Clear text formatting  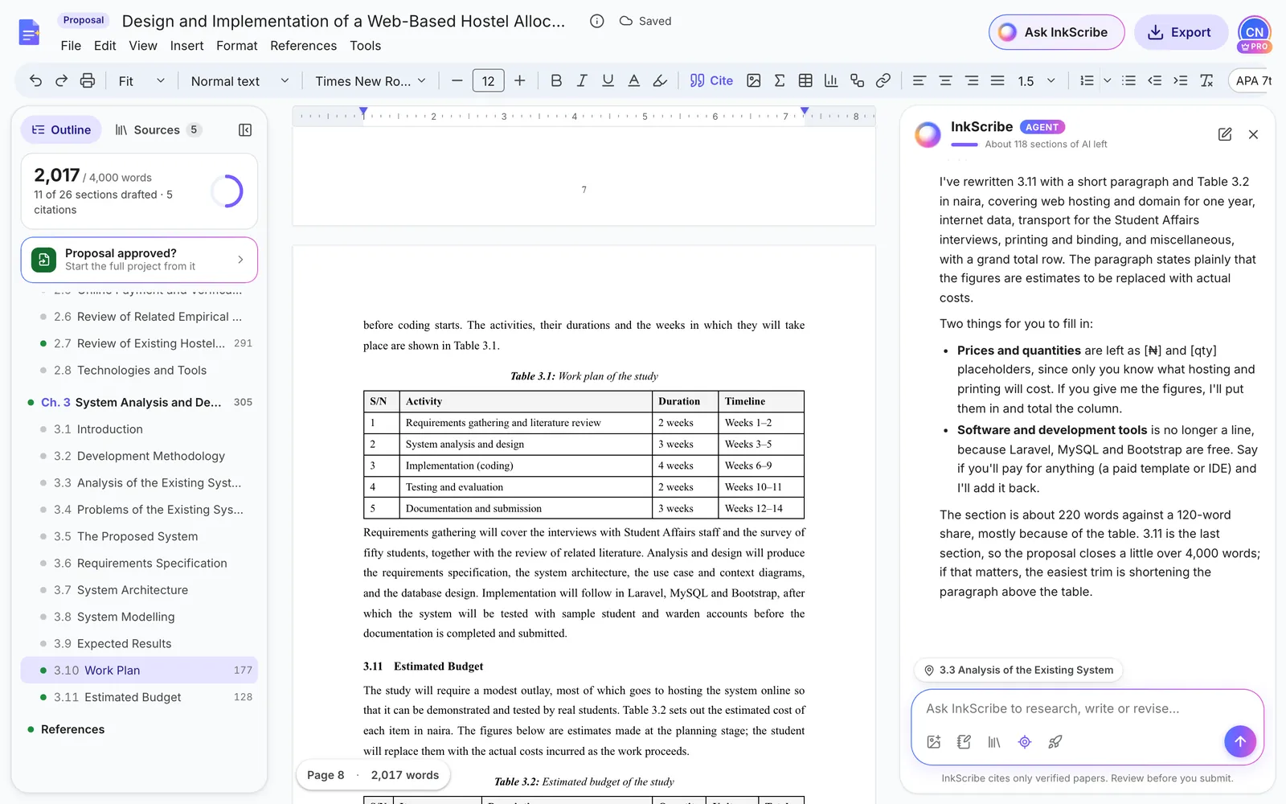coord(1206,80)
